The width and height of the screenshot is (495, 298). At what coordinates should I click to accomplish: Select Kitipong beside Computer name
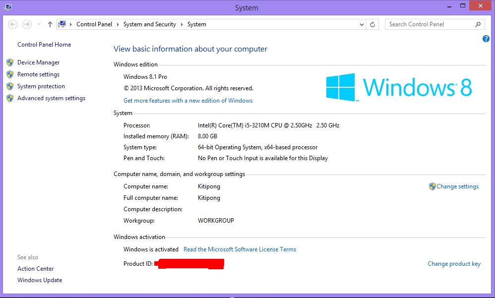209,186
